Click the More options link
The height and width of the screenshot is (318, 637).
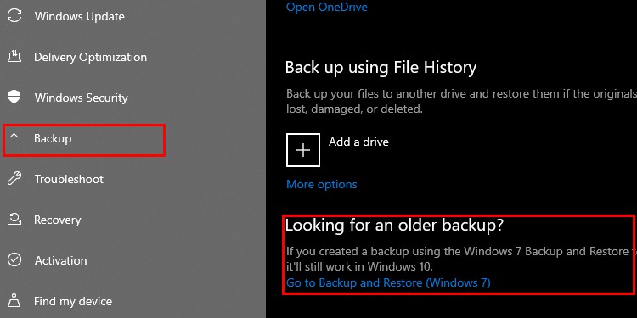point(322,185)
